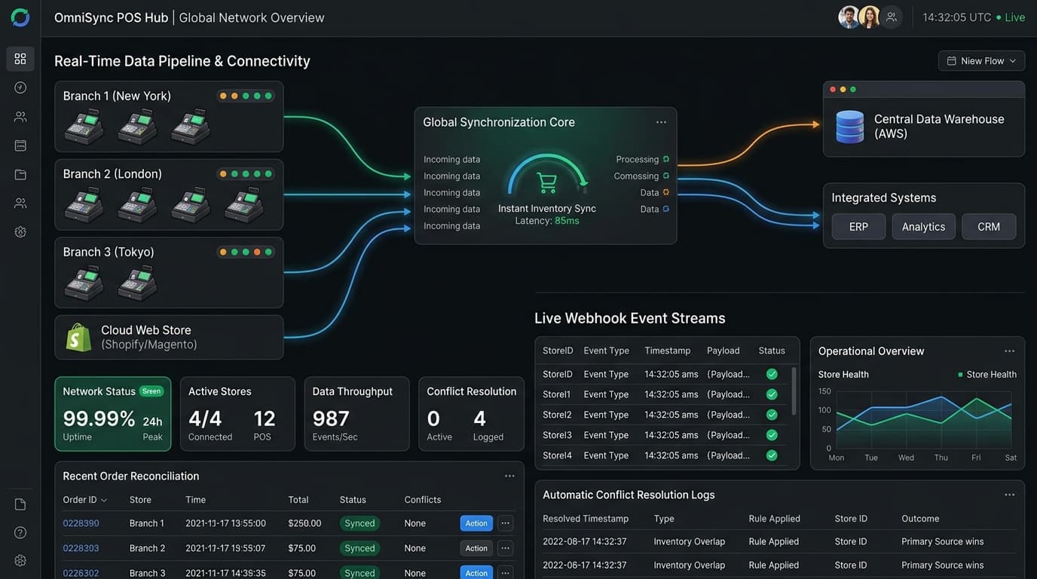The height and width of the screenshot is (579, 1037).
Task: Click the Storel3 webhook row StoreID
Action: click(557, 435)
